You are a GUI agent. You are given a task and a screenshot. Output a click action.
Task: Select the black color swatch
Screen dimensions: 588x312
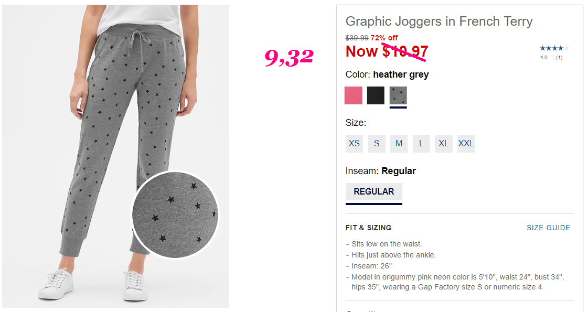376,95
